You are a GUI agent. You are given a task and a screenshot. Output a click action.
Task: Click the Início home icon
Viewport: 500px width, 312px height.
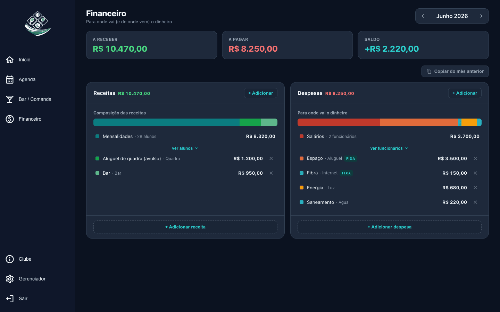pyautogui.click(x=10, y=60)
